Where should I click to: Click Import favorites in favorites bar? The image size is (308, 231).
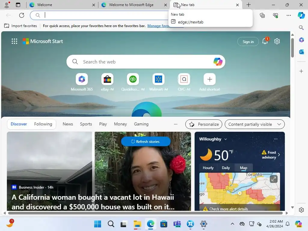pyautogui.click(x=21, y=26)
